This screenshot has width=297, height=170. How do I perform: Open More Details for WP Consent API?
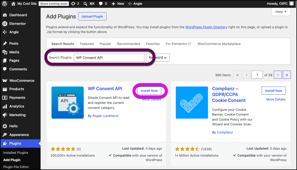[151, 99]
